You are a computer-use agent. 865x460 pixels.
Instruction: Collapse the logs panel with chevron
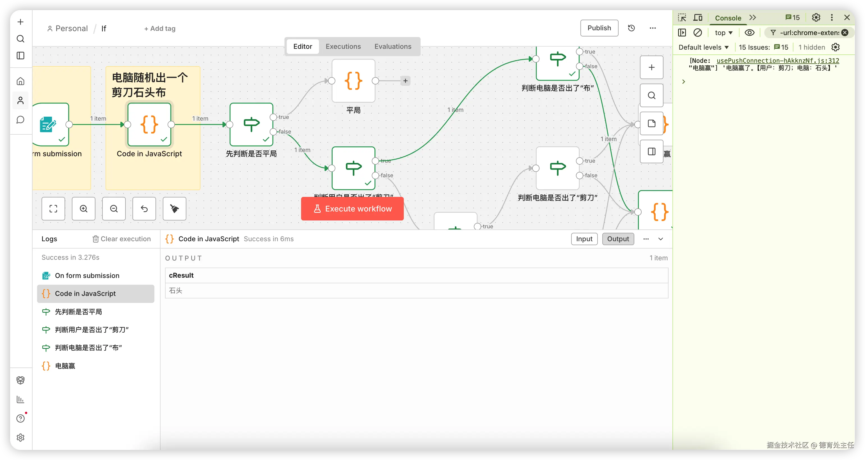660,239
